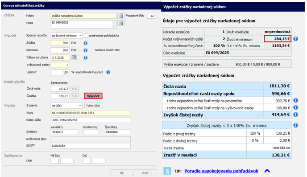
Task: Cancel with the Zruš button
Action: pos(145,173)
